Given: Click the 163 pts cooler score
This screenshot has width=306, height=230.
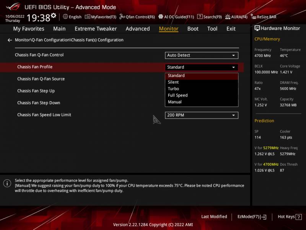Looking at the screenshot, I should coord(286,138).
